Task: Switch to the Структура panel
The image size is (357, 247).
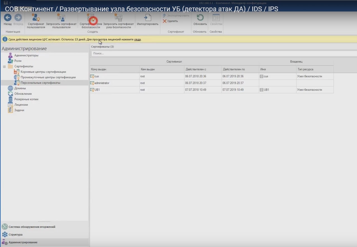Action: tap(15, 234)
